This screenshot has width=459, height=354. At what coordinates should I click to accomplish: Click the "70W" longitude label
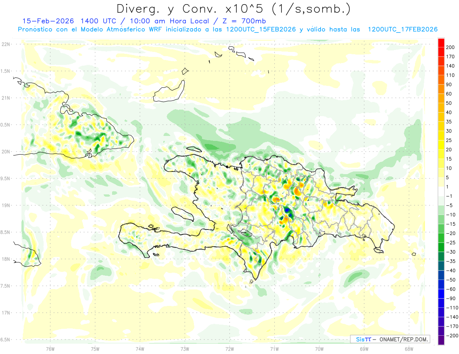coord(319,348)
